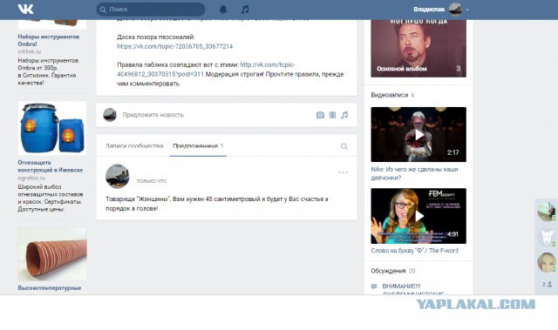Click ogrebio.ru ad domain
Screen dimensions: 558x330
coord(31,178)
